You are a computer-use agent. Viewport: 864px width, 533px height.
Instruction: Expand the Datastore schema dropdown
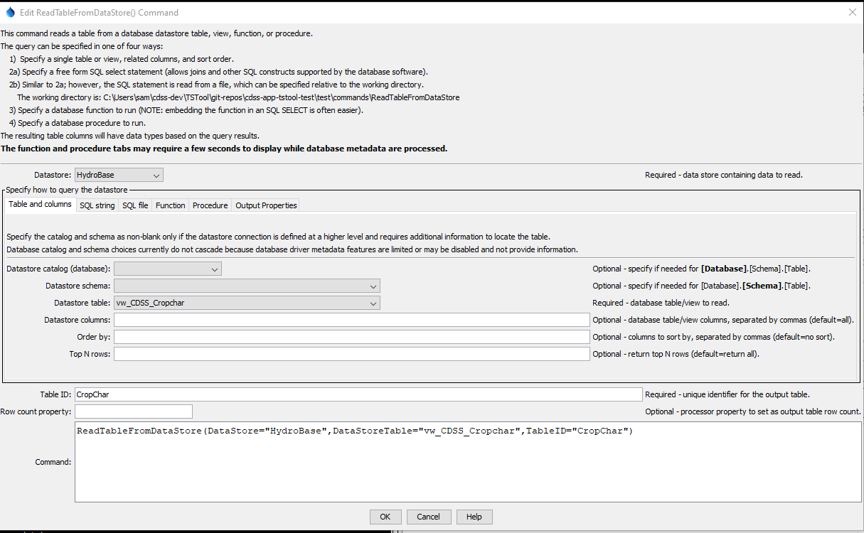(x=247, y=286)
